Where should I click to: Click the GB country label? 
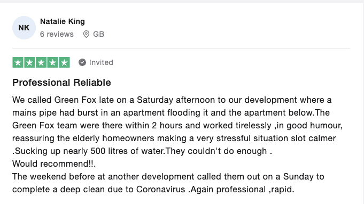pos(99,34)
